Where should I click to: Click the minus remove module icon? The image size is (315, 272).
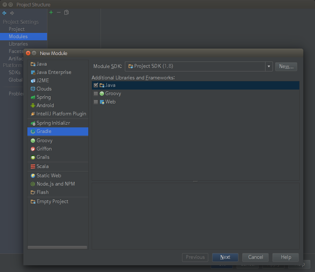pyautogui.click(x=59, y=13)
